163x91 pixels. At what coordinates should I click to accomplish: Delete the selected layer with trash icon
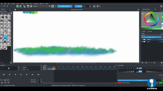click(x=161, y=63)
